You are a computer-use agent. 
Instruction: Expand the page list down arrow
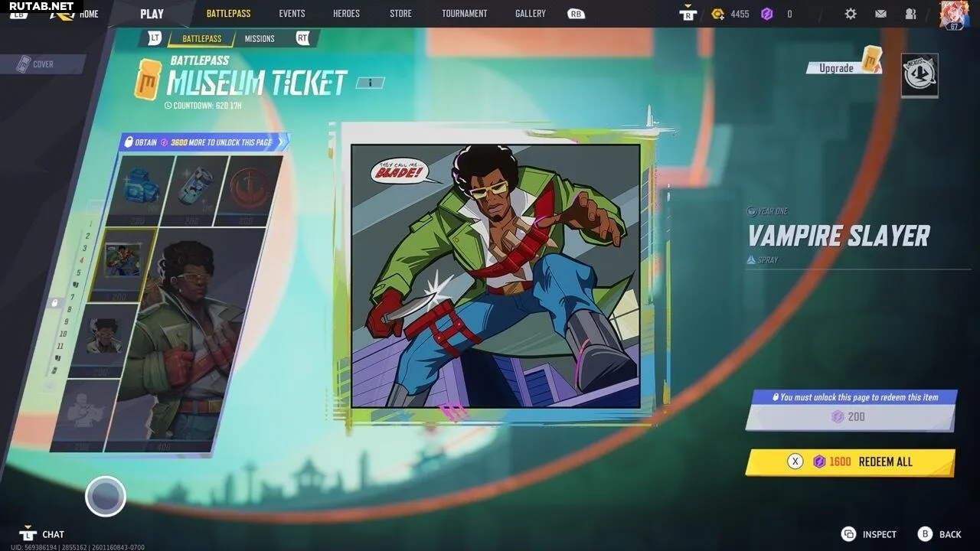pyautogui.click(x=49, y=387)
